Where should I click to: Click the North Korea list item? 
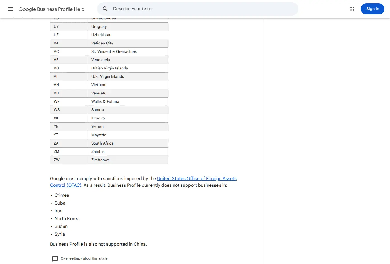click(67, 219)
